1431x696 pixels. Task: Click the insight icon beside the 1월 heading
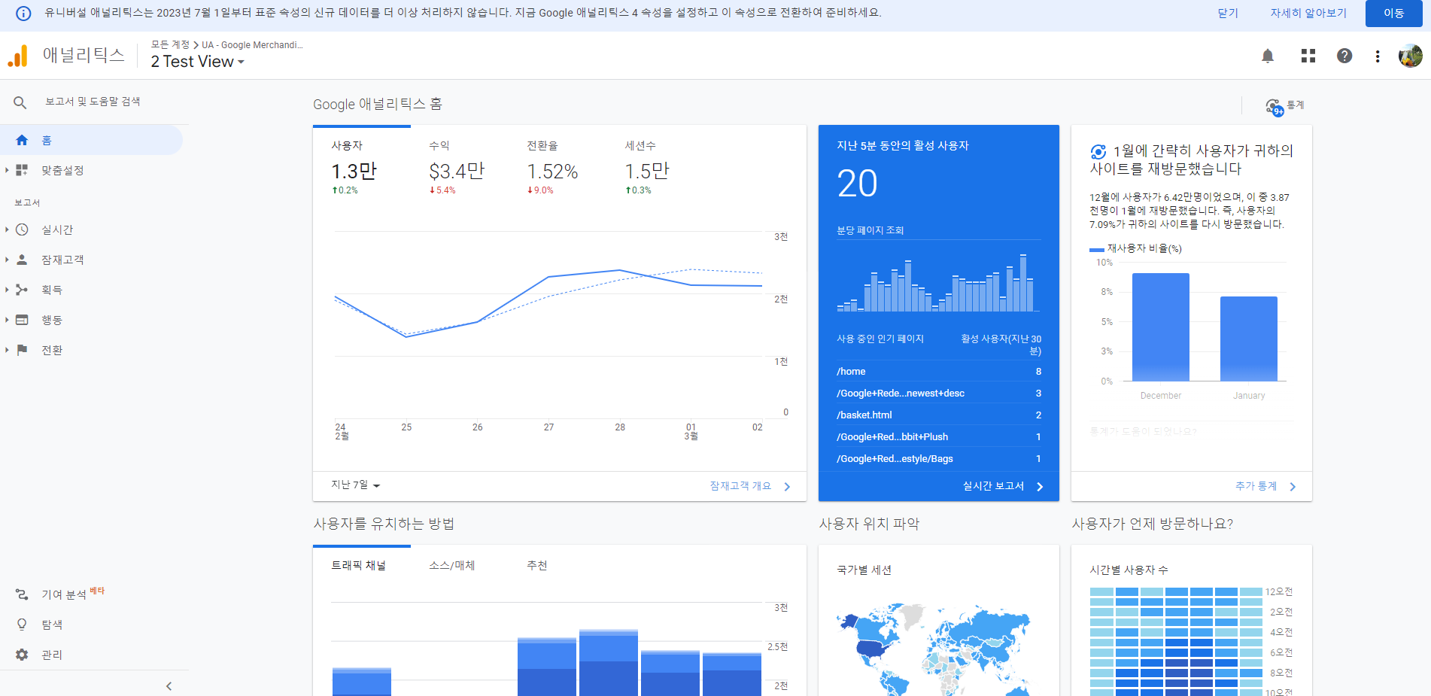[1098, 152]
